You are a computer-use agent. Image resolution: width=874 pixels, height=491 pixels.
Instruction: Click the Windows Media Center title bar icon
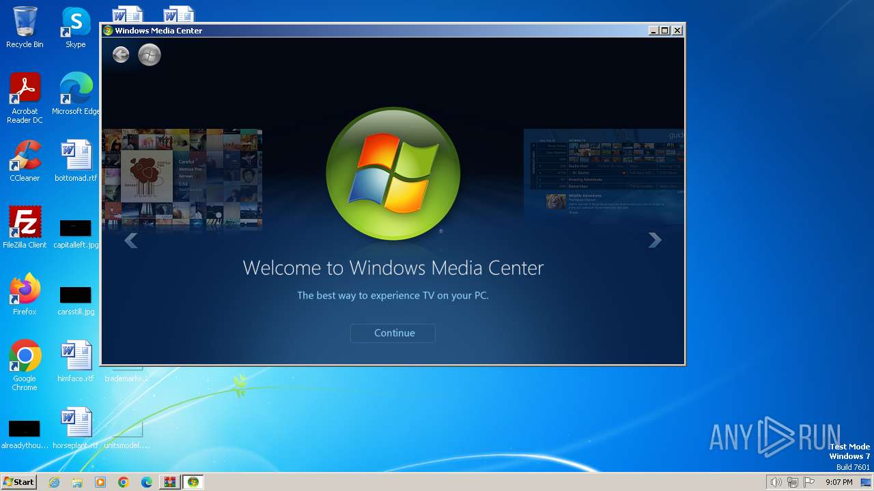108,31
